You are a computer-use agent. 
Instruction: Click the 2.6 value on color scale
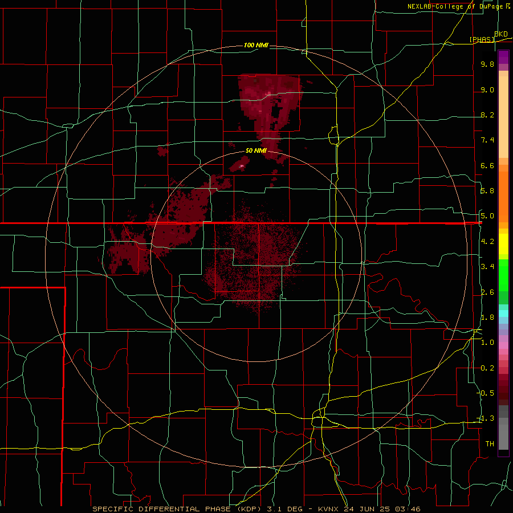(x=487, y=292)
